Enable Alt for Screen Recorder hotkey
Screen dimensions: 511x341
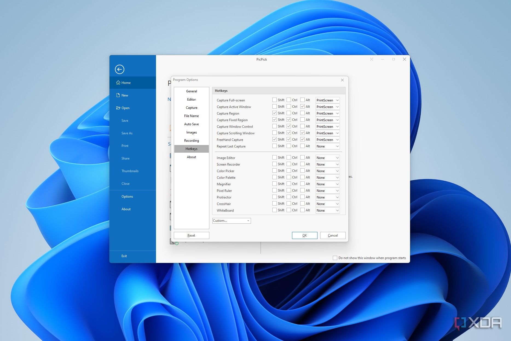click(302, 164)
